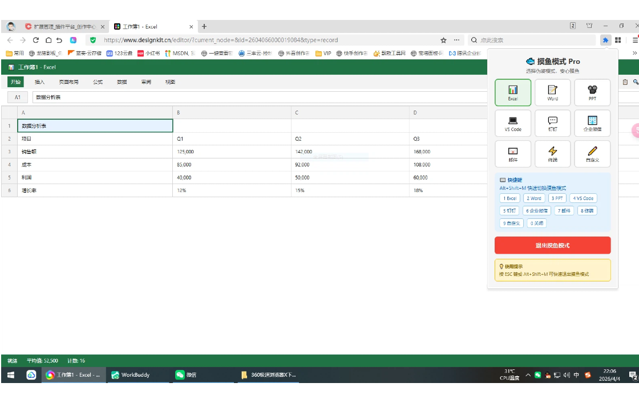Select the 企业微信 disguise mode tile

pos(592,123)
